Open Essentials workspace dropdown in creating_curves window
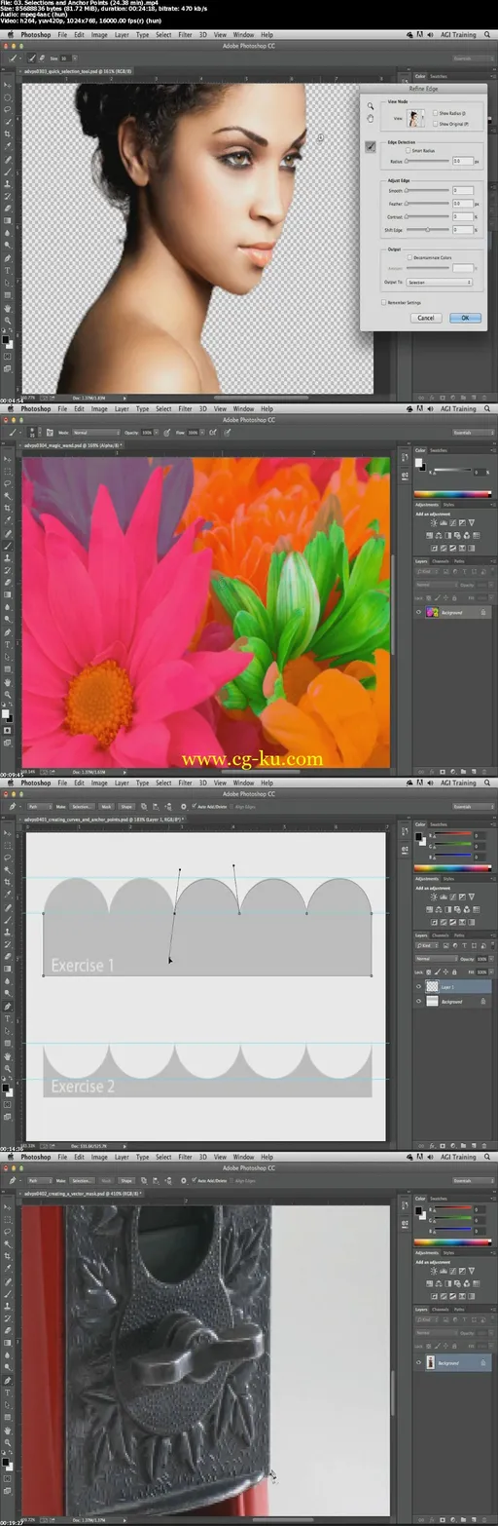 click(472, 806)
